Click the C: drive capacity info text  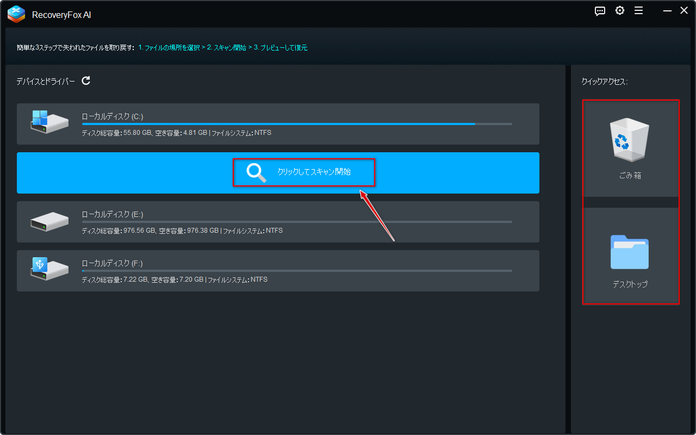(x=176, y=133)
